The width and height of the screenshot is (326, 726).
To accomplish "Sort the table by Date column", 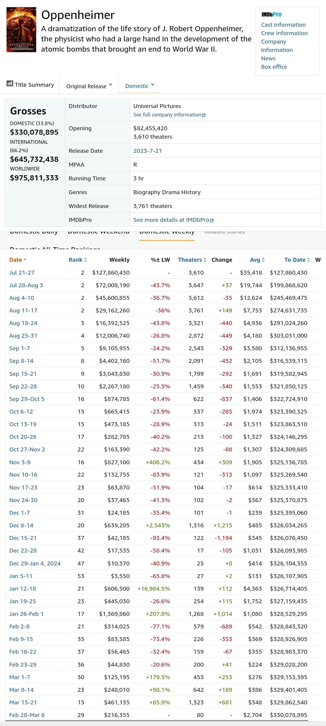I will (18, 260).
